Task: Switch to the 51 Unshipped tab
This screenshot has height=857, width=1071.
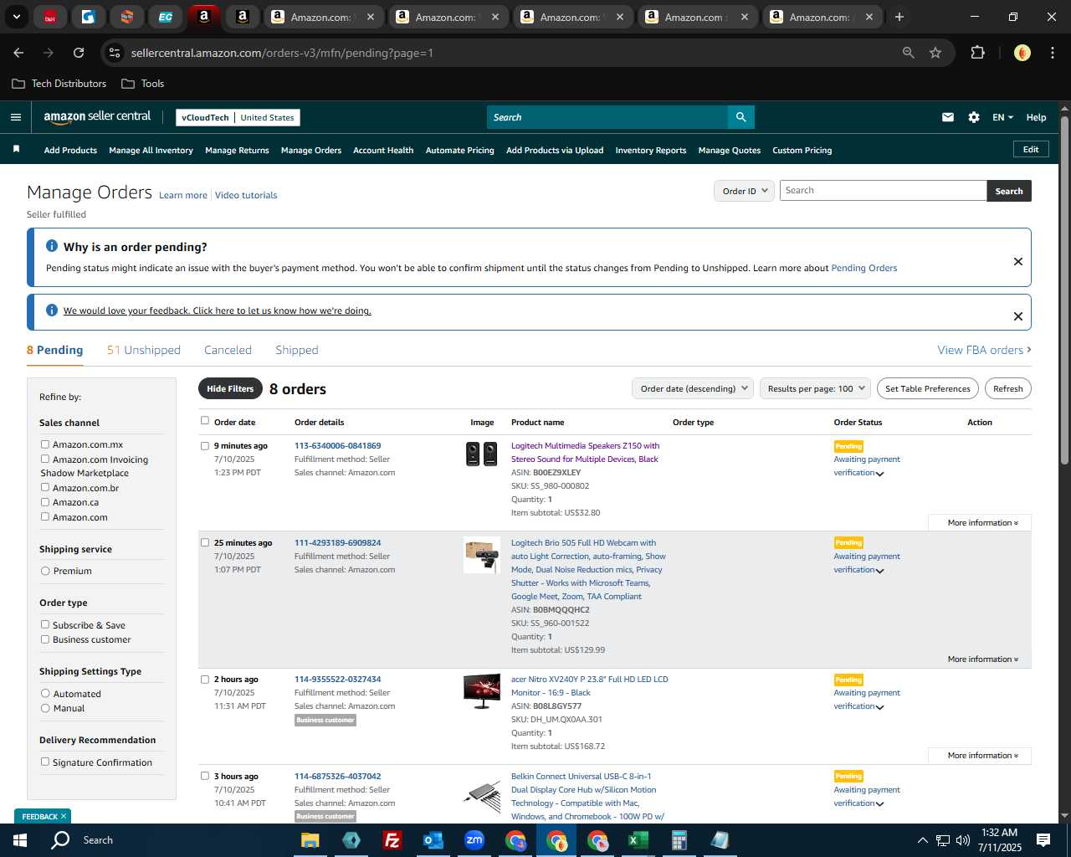Action: [144, 350]
